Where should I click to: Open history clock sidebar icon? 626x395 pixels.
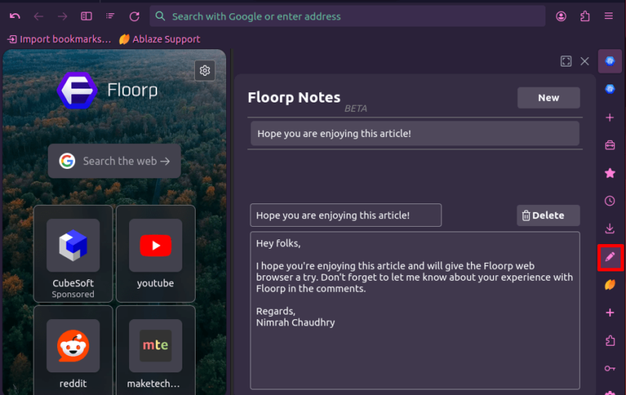(610, 201)
